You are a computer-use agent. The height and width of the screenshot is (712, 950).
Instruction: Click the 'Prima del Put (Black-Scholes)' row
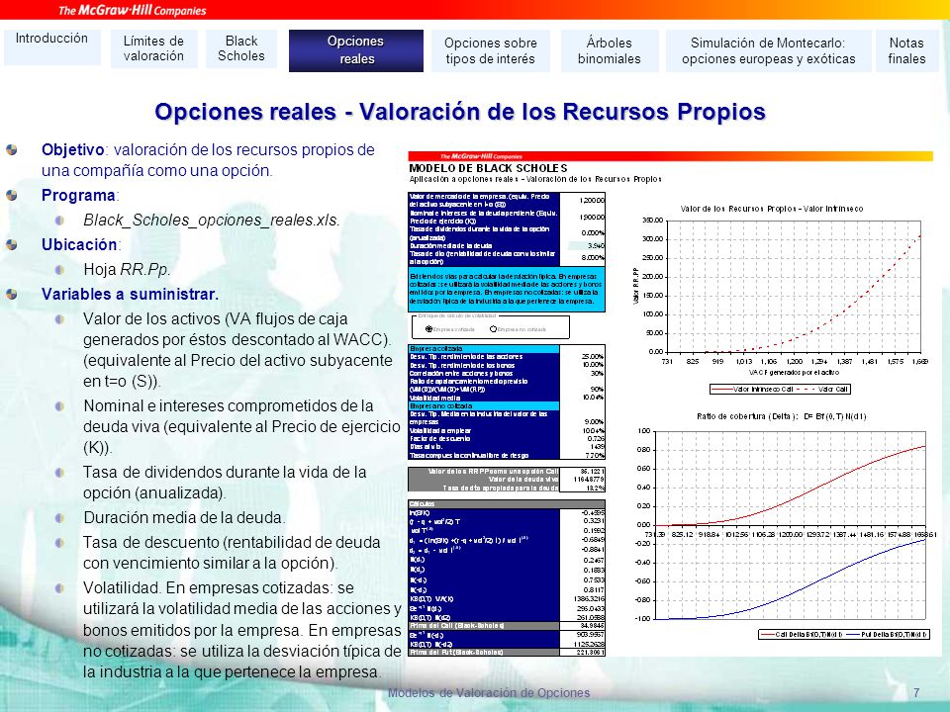pyautogui.click(x=507, y=652)
